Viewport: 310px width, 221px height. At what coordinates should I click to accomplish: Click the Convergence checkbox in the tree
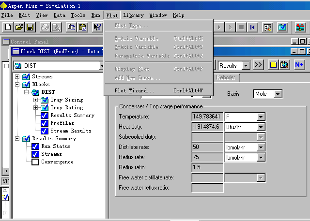tap(35, 162)
